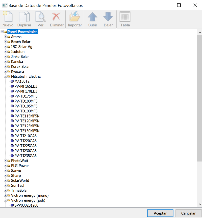Click the panel icon beside PV-TD175MF5
This screenshot has width=202, height=218.
(x=12, y=96)
